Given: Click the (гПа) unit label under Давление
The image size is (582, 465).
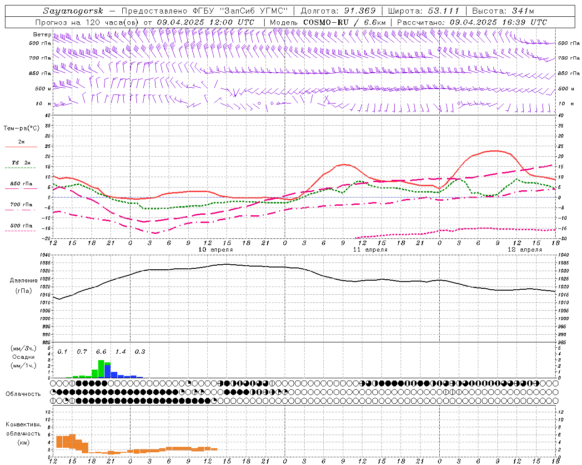Looking at the screenshot, I should (x=23, y=291).
